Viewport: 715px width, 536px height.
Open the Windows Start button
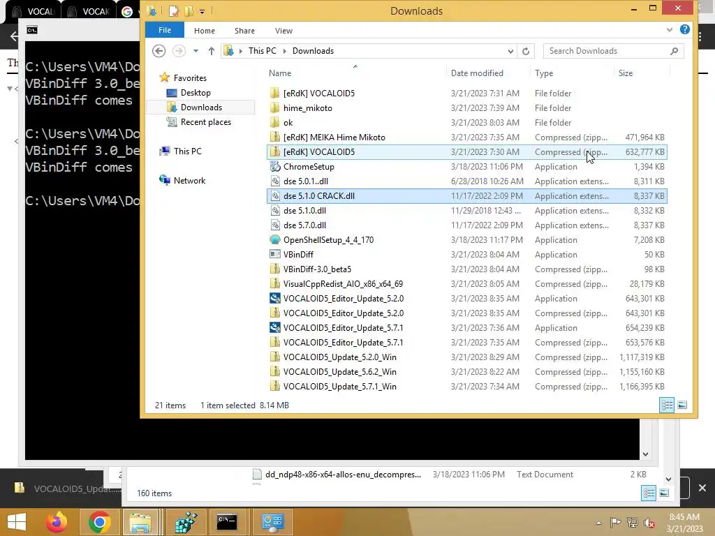[x=17, y=522]
